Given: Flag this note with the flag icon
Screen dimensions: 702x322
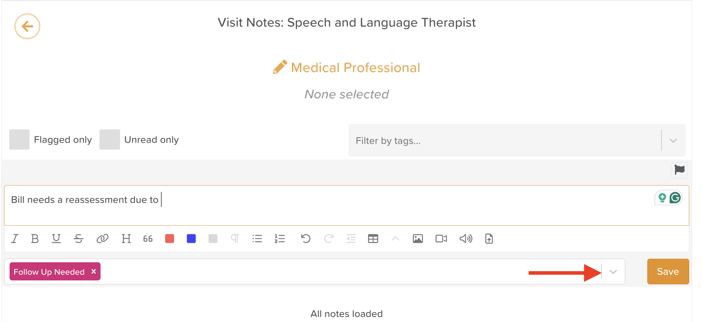Looking at the screenshot, I should pyautogui.click(x=679, y=170).
